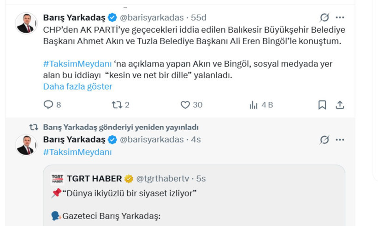Repost the first tweet with 2 reposts
The width and height of the screenshot is (378, 226).
117,105
